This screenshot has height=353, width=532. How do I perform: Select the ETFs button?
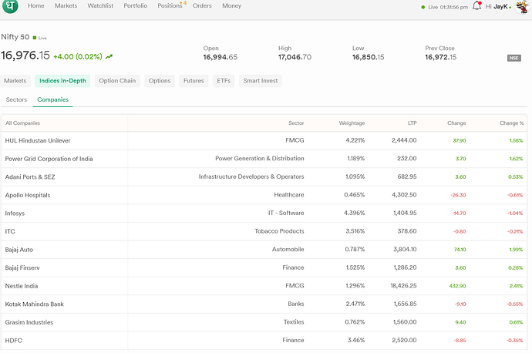tap(224, 81)
